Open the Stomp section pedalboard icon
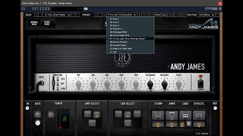Viewport: 243px width, 136px height. click(x=158, y=115)
